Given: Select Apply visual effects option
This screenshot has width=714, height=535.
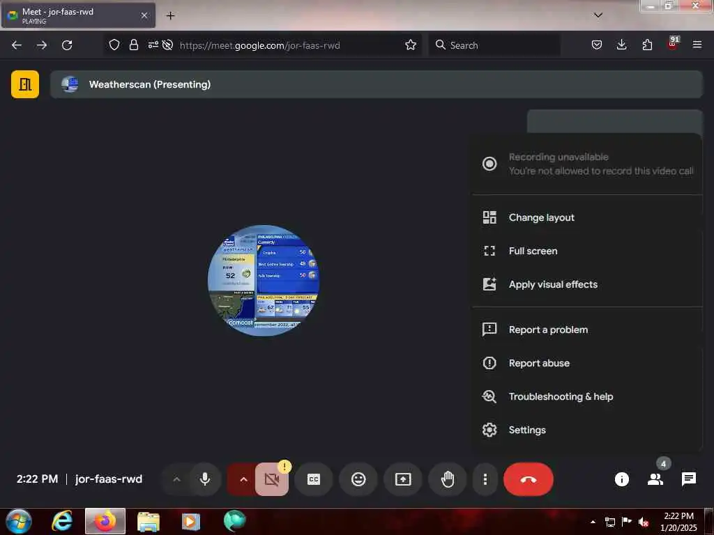Looking at the screenshot, I should coord(587,284).
